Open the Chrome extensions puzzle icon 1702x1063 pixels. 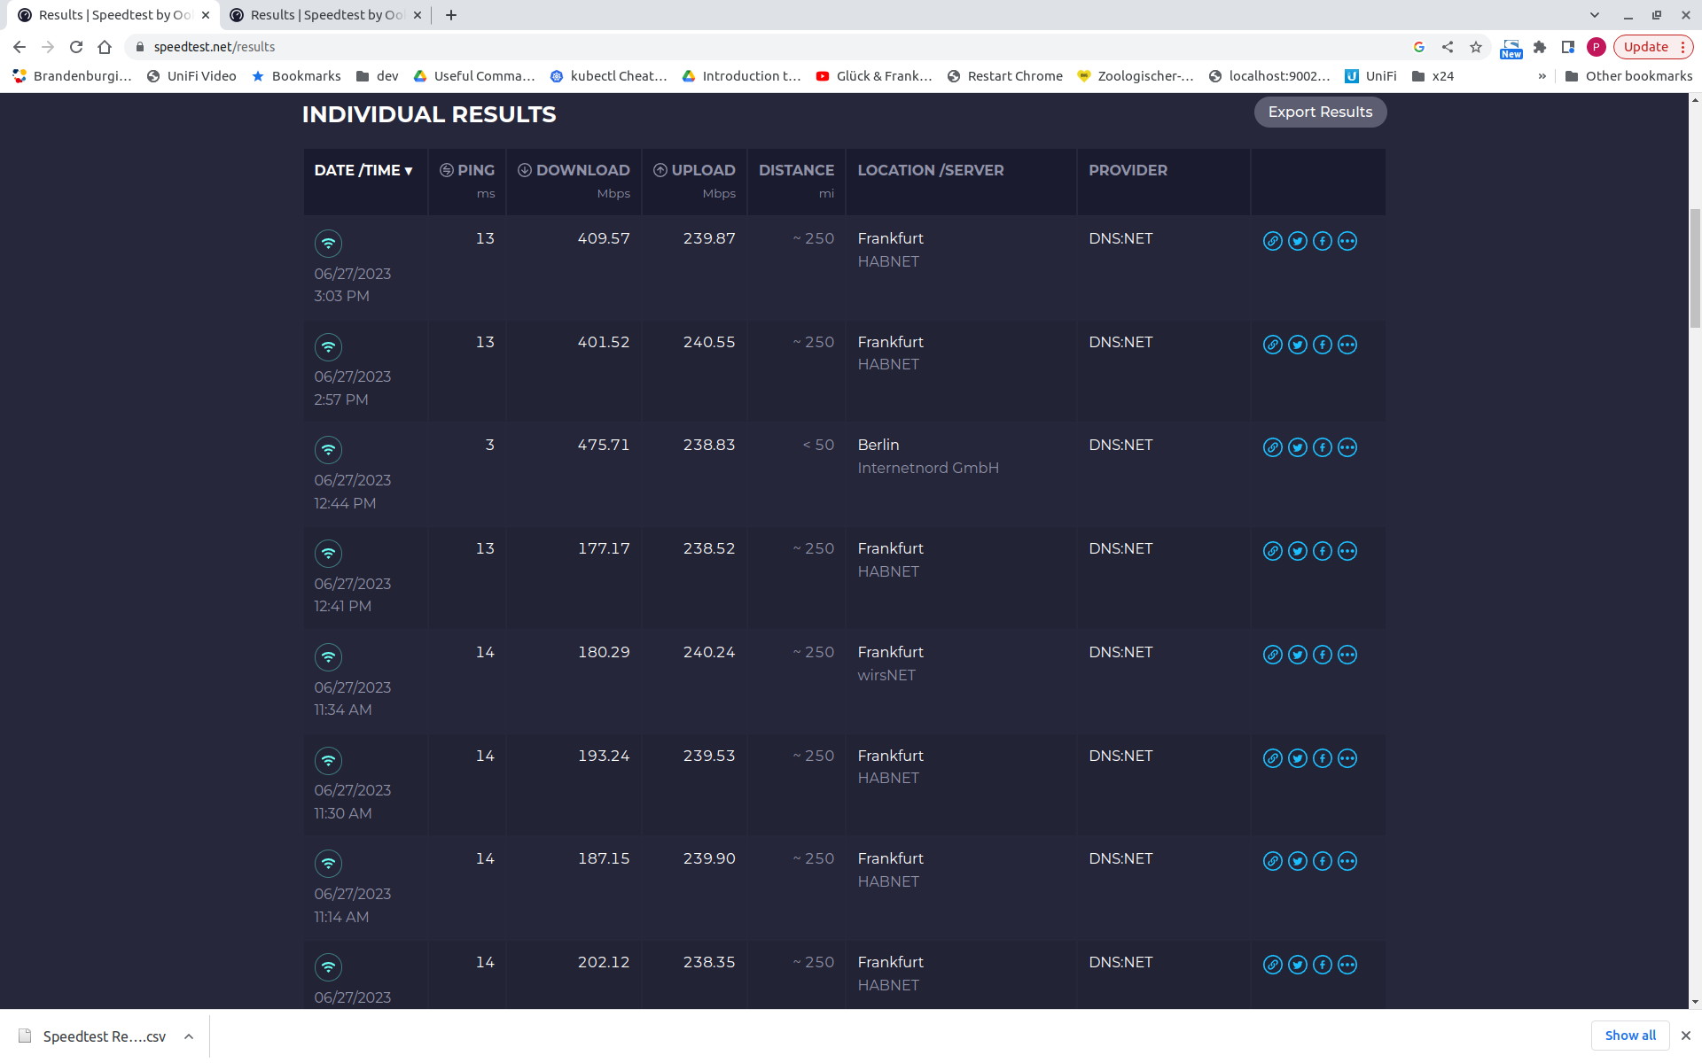pyautogui.click(x=1540, y=47)
